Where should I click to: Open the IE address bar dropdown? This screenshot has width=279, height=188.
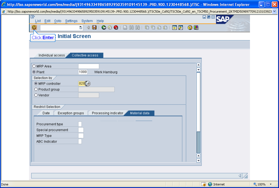(x=274, y=12)
